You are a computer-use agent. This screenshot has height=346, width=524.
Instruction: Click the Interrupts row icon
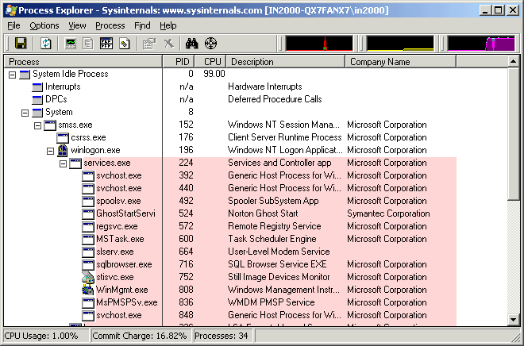(x=37, y=86)
